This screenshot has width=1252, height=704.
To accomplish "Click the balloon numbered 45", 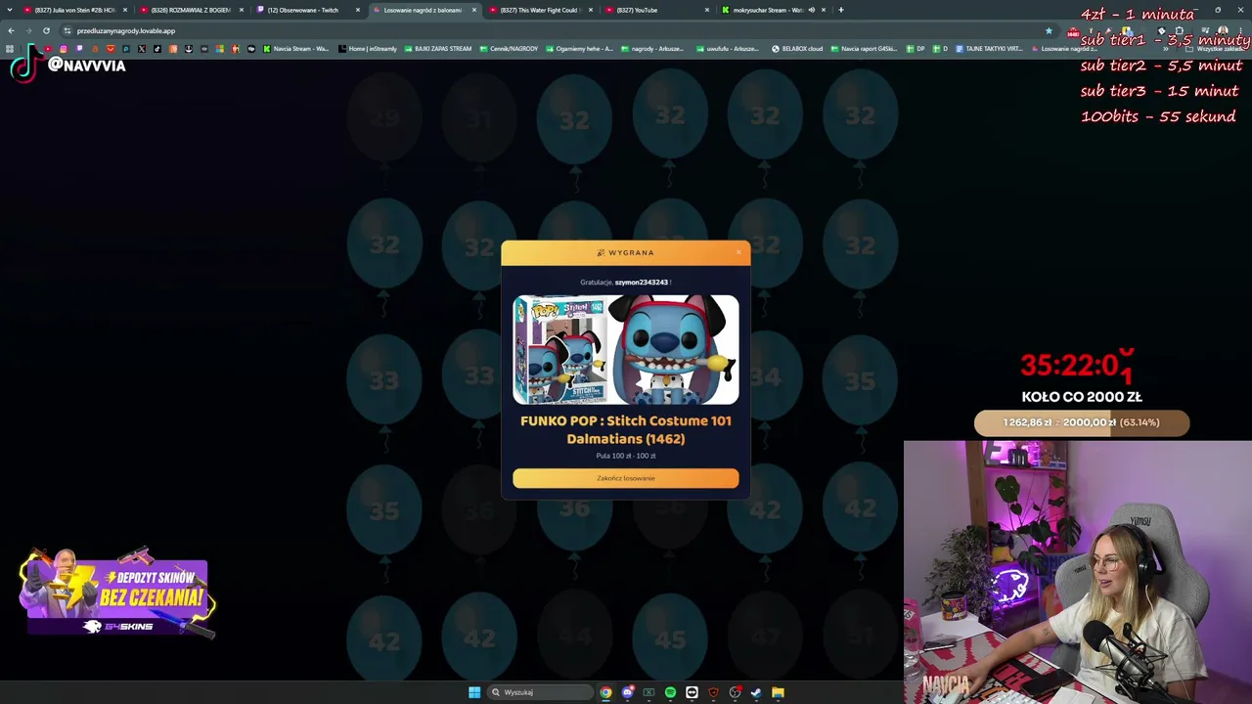I will pos(670,638).
